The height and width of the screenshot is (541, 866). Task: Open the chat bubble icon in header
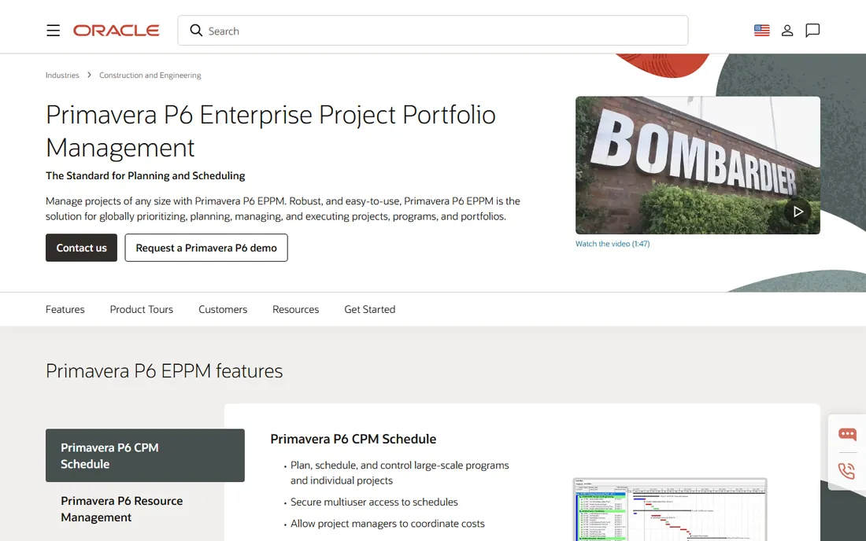[812, 31]
